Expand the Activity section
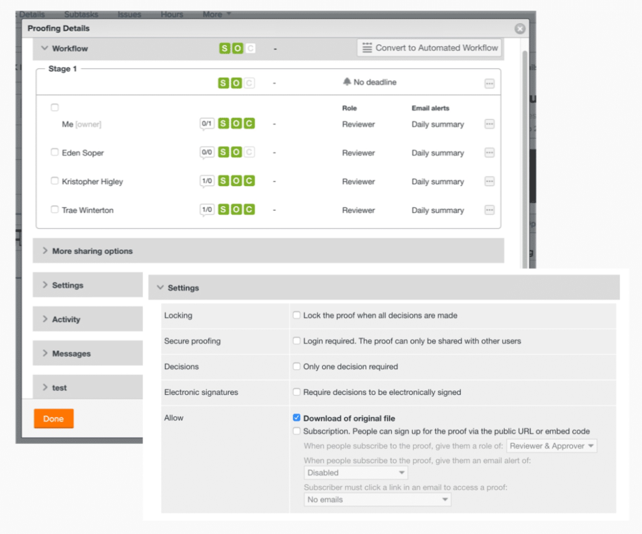This screenshot has width=642, height=534. pos(88,319)
